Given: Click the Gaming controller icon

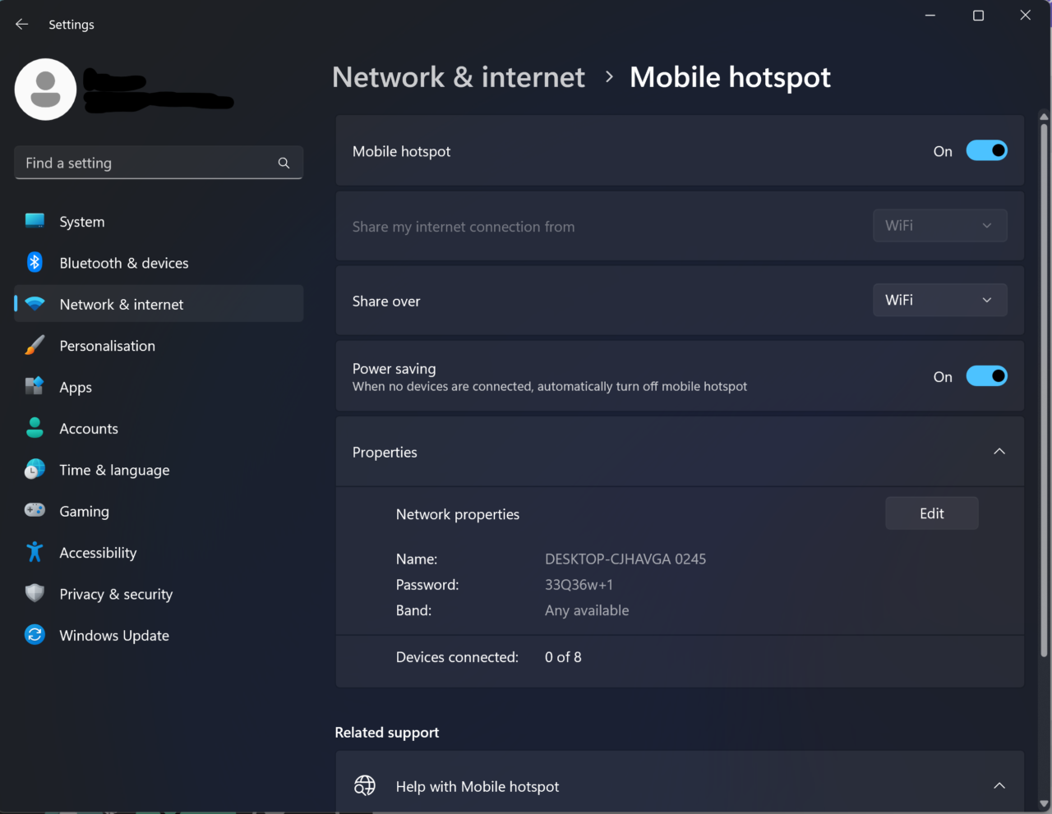Looking at the screenshot, I should (x=35, y=510).
